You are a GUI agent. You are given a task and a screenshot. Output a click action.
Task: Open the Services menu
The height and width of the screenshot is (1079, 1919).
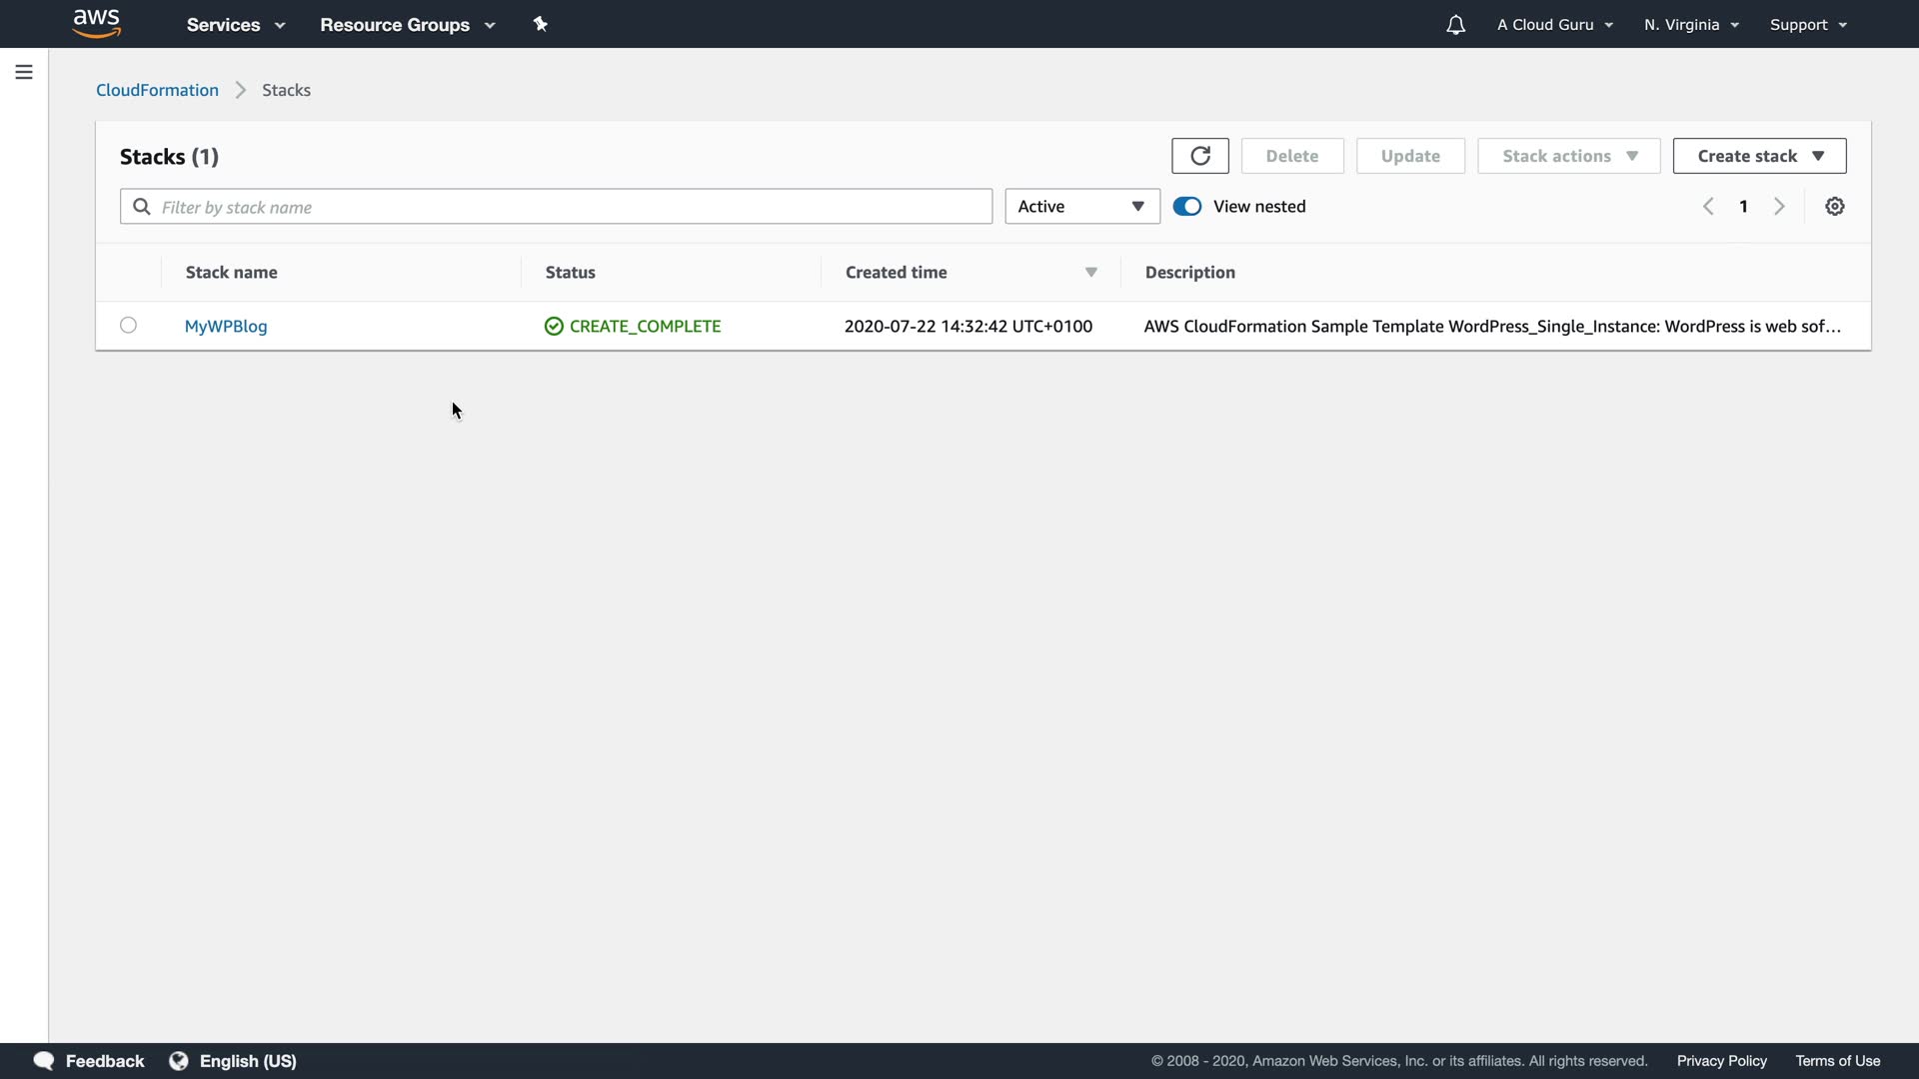[236, 25]
